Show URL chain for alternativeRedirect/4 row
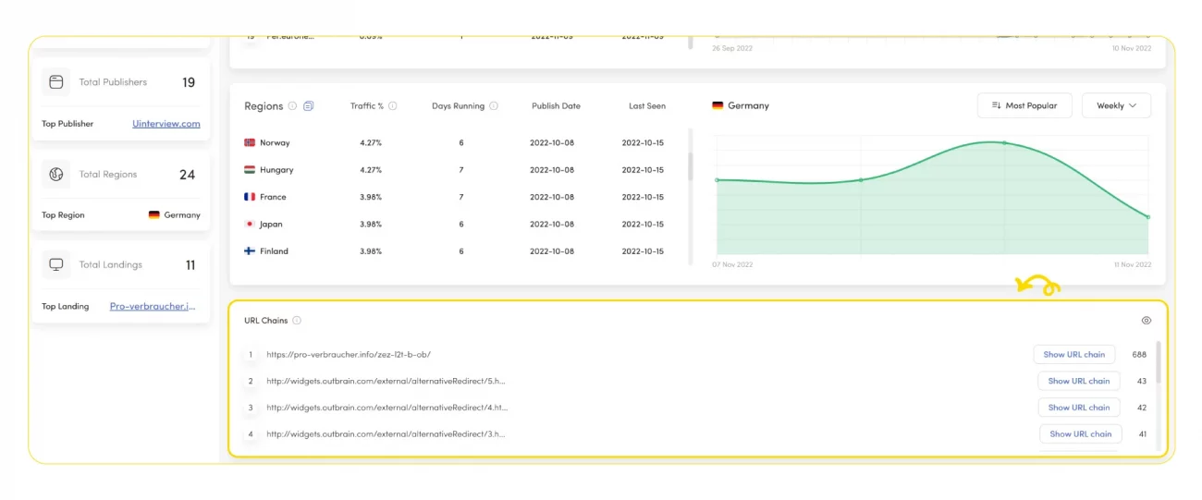The height and width of the screenshot is (500, 1202). (1079, 408)
